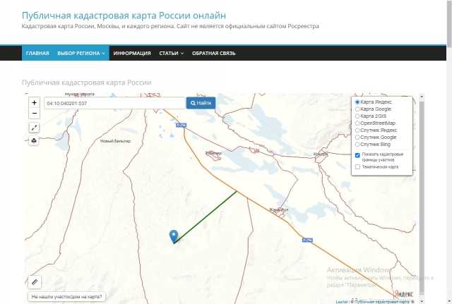
Task: Expand ВЫБОР РЕГИОНА dropdown menu
Action: coord(81,54)
